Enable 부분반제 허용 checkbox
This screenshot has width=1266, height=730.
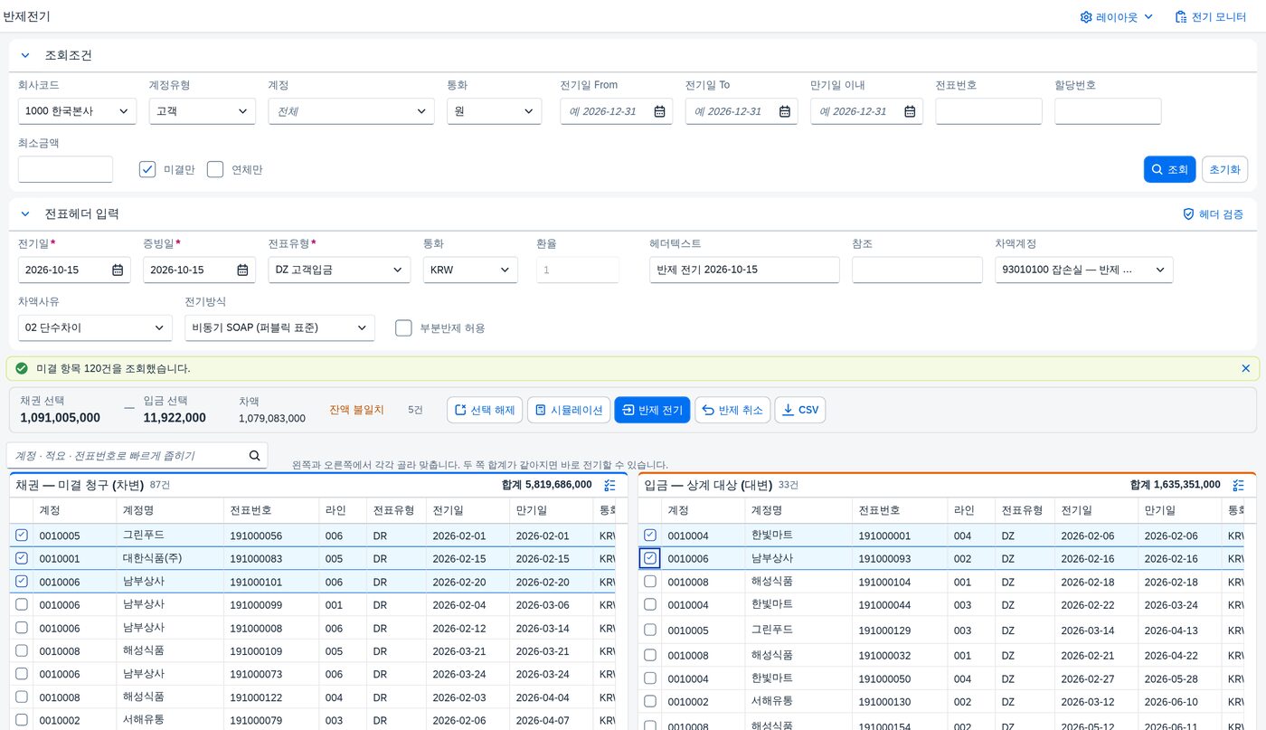404,327
